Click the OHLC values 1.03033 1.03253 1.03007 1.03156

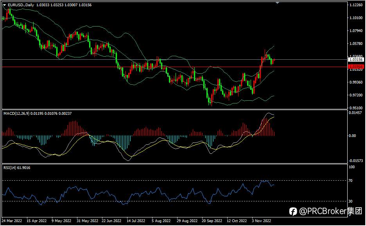tap(64, 5)
